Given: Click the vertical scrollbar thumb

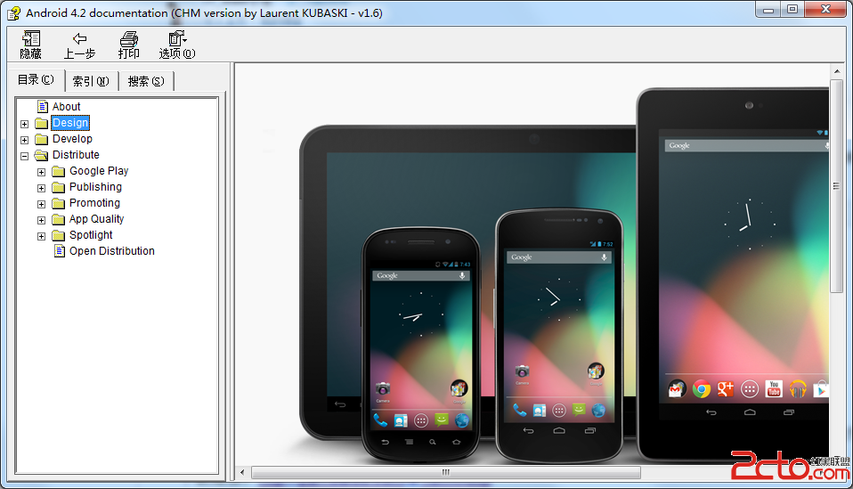Looking at the screenshot, I should [x=836, y=186].
